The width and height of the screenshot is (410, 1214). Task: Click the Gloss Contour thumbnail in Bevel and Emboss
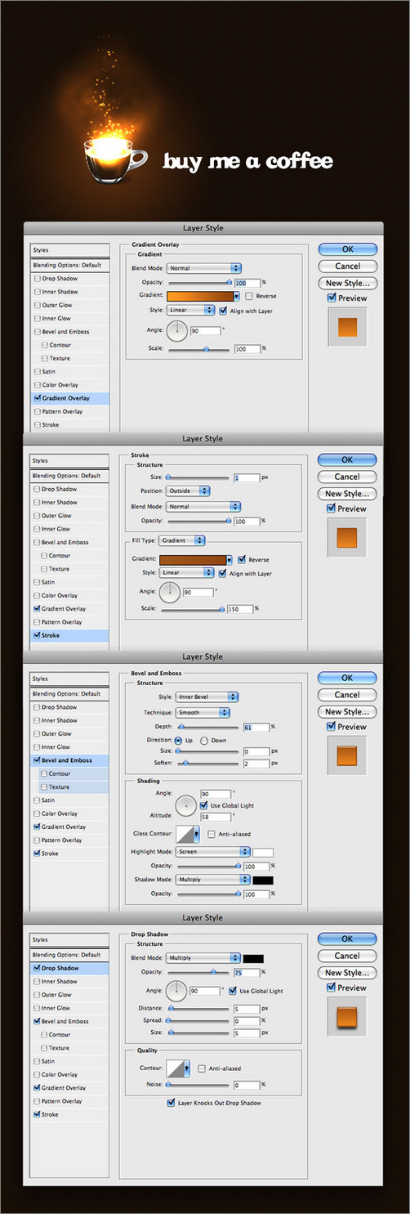(180, 834)
